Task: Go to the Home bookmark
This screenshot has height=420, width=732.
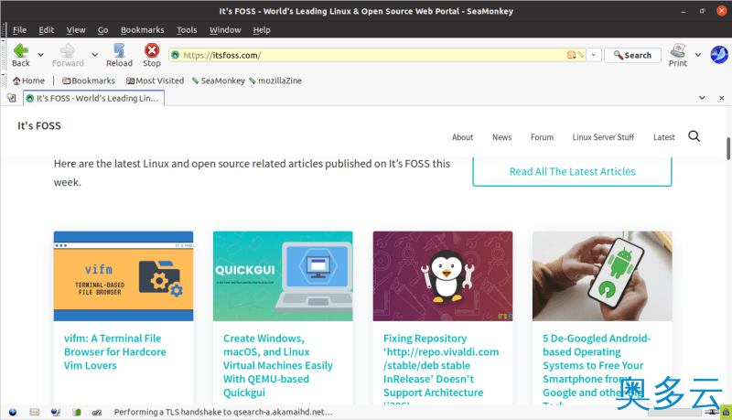Action: tap(28, 81)
